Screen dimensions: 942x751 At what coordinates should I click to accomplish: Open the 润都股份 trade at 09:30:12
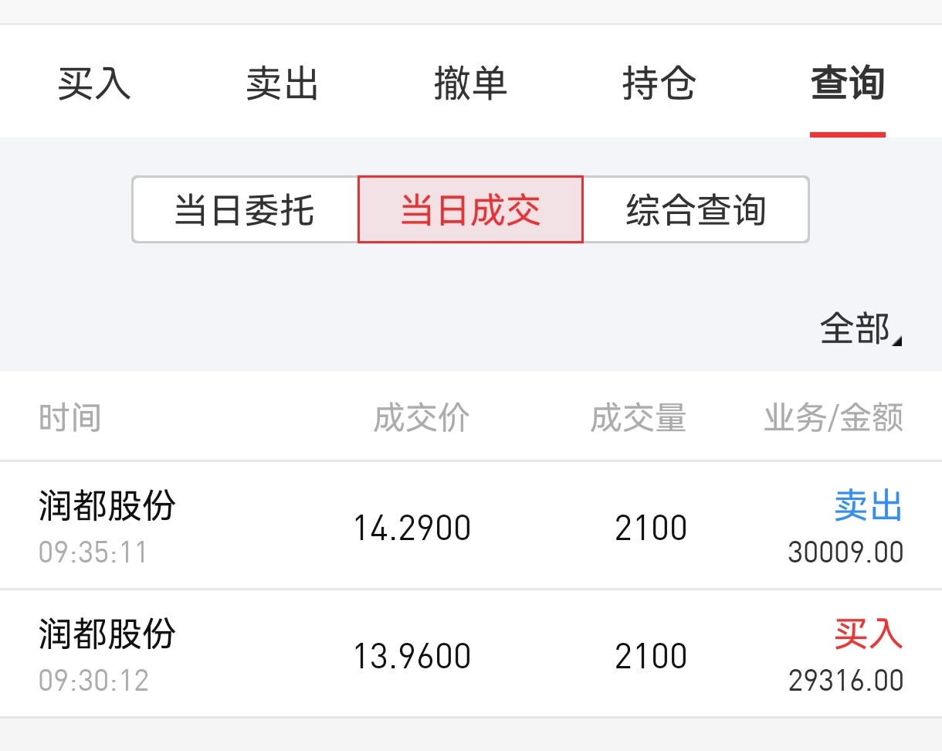pos(108,654)
